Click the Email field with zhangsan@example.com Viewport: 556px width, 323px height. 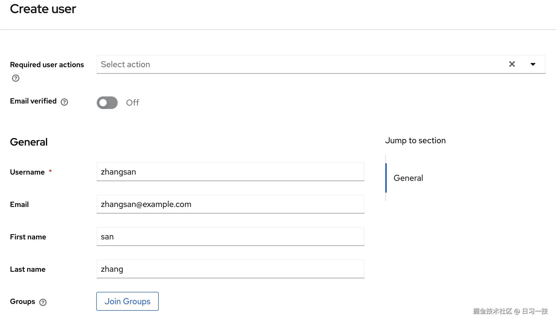click(x=230, y=204)
